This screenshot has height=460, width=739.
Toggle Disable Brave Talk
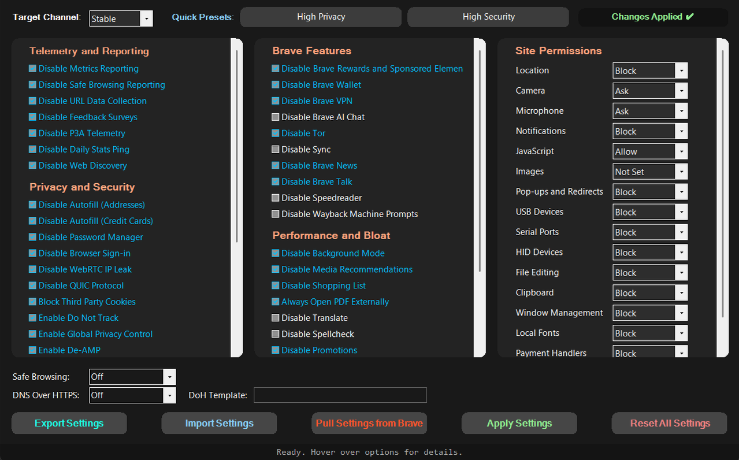tap(312, 182)
